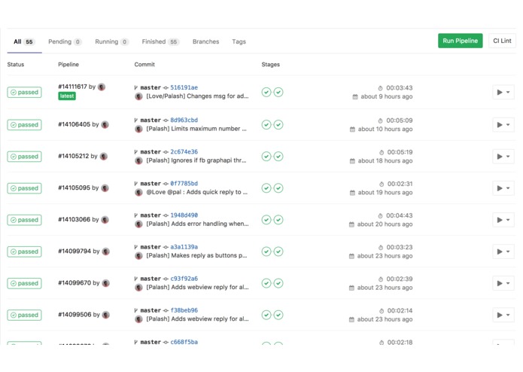
Task: Open manual actions dropdown for pipeline #14099506
Action: 503,315
